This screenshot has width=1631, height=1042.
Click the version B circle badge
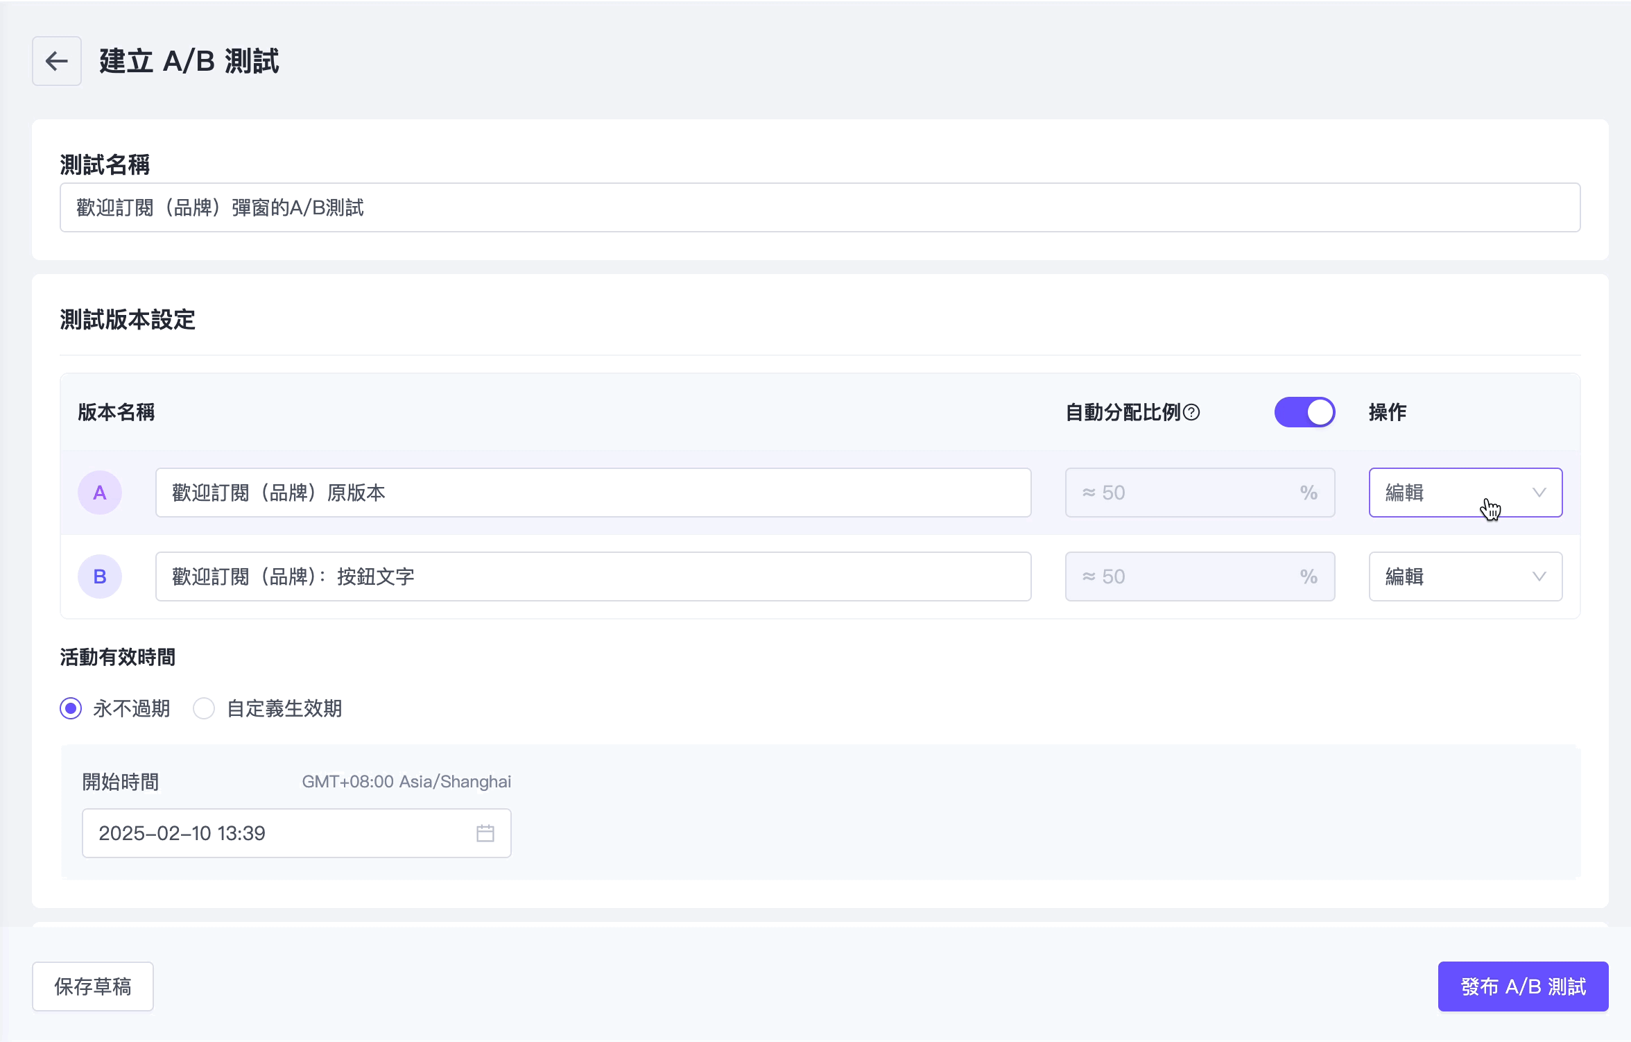(x=100, y=576)
